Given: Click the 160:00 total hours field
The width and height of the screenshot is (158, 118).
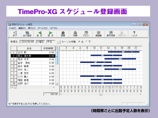Looking at the screenshot, I should pos(51,94).
